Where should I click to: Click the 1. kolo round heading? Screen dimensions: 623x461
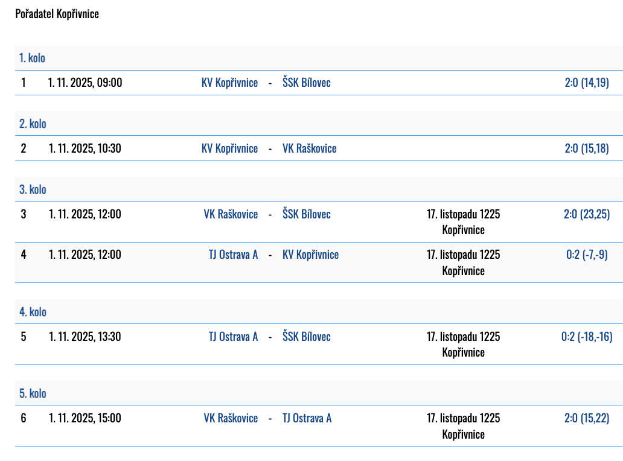(32, 59)
